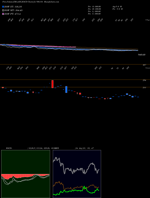Click the 'Pre C: 100.00' value

pos(94,14)
